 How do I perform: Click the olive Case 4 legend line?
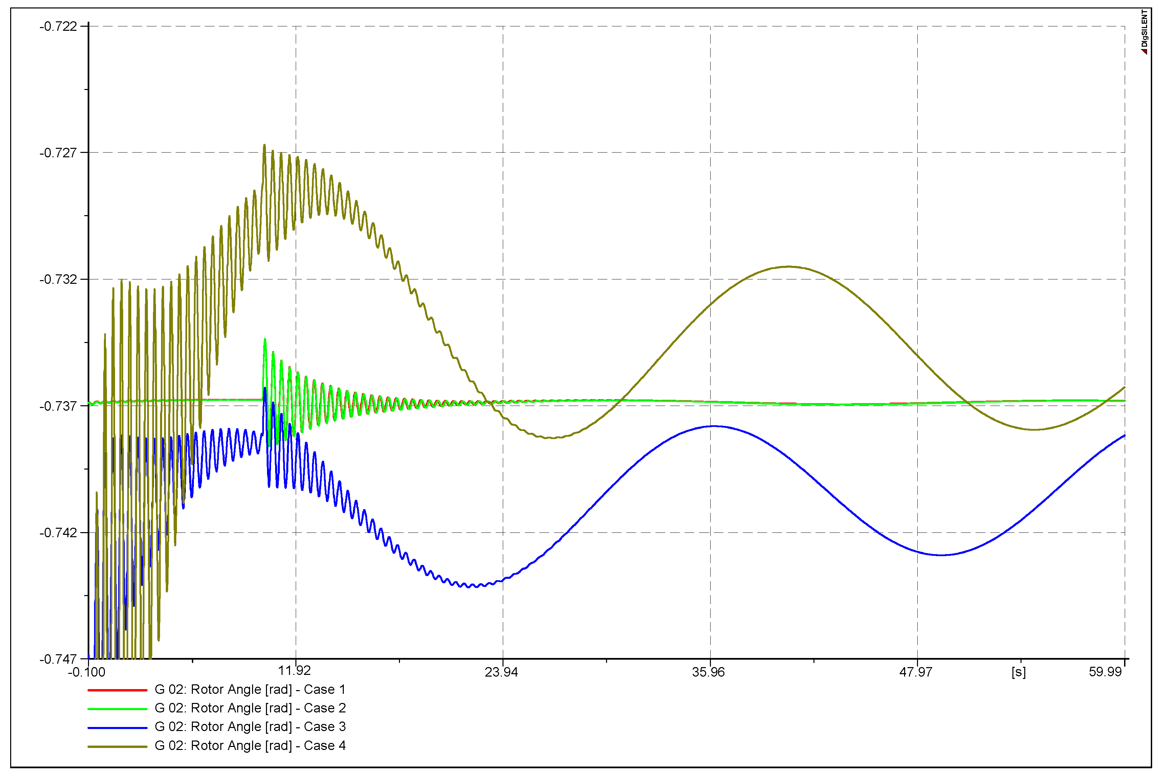117,746
